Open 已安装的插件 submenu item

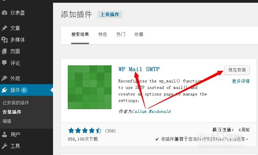(16, 103)
